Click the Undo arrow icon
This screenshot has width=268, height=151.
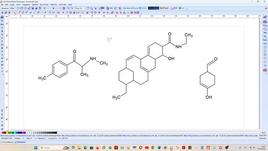[44, 8]
